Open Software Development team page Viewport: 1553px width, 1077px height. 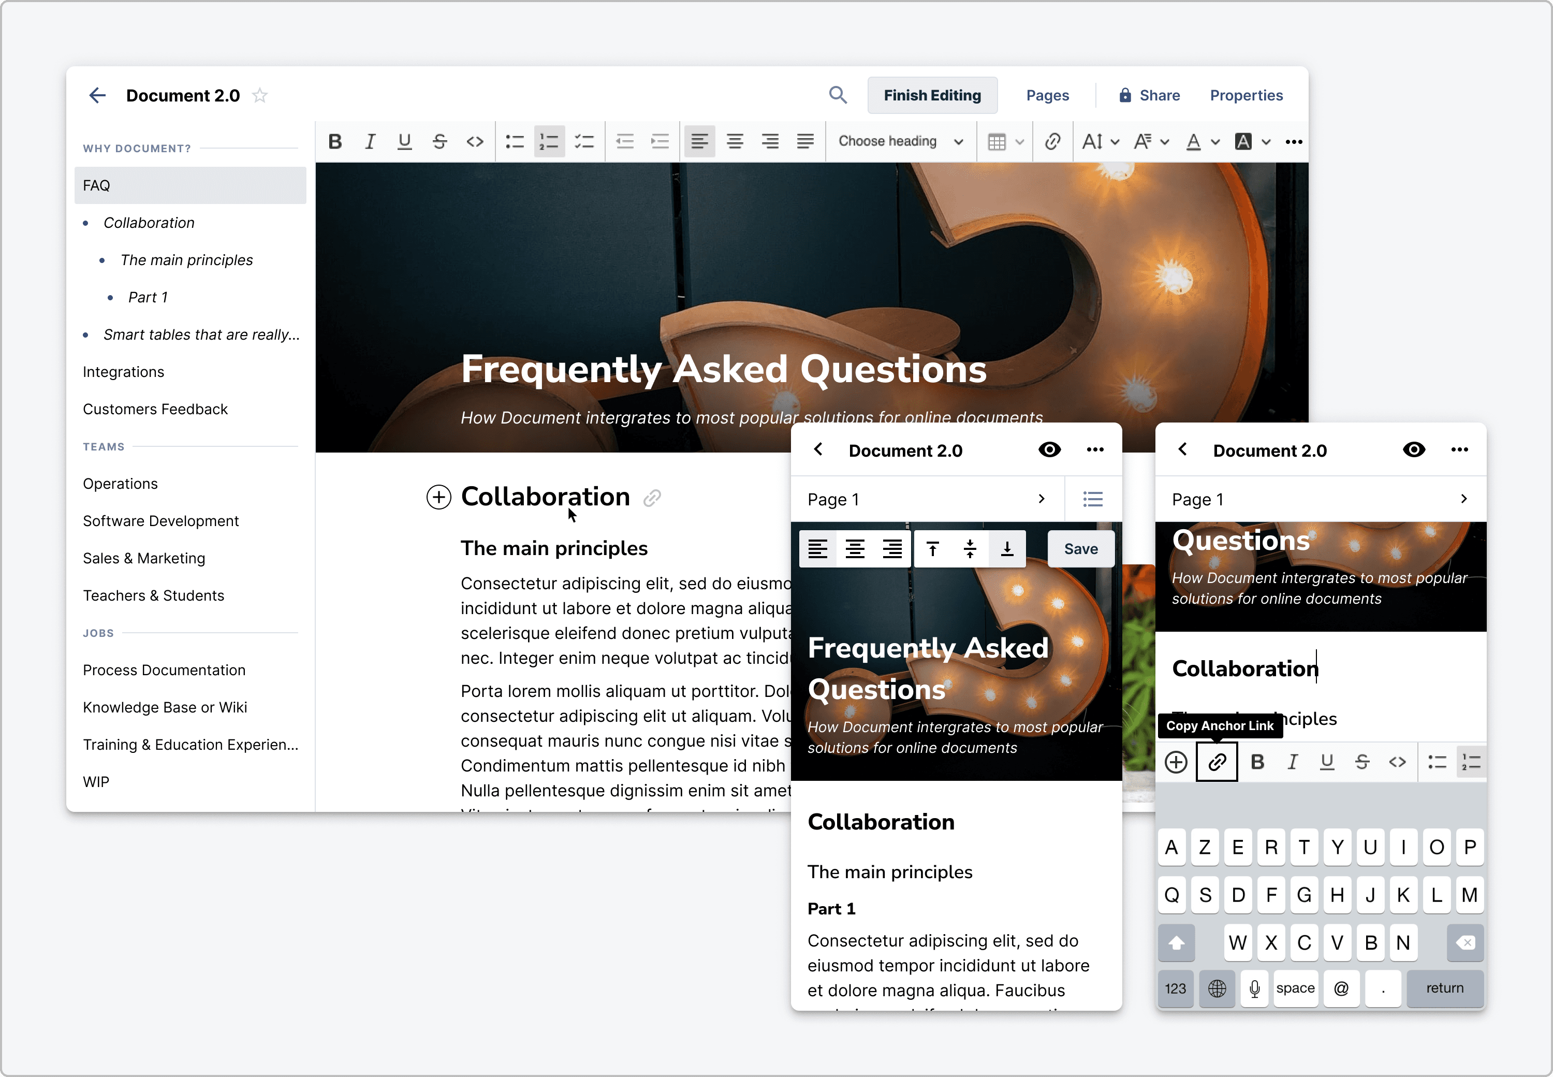click(160, 521)
